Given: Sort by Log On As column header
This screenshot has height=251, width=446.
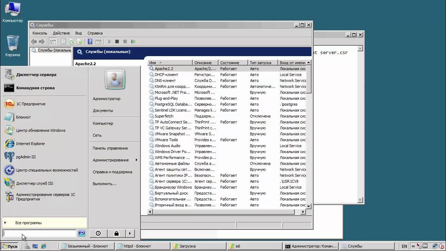Looking at the screenshot, I should click(292, 63).
